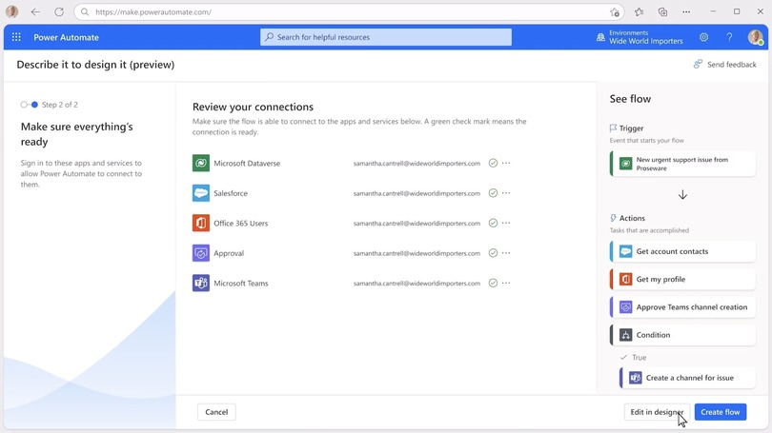The image size is (772, 433).
Task: Click green check mark for Office 365 Users
Action: (x=493, y=223)
